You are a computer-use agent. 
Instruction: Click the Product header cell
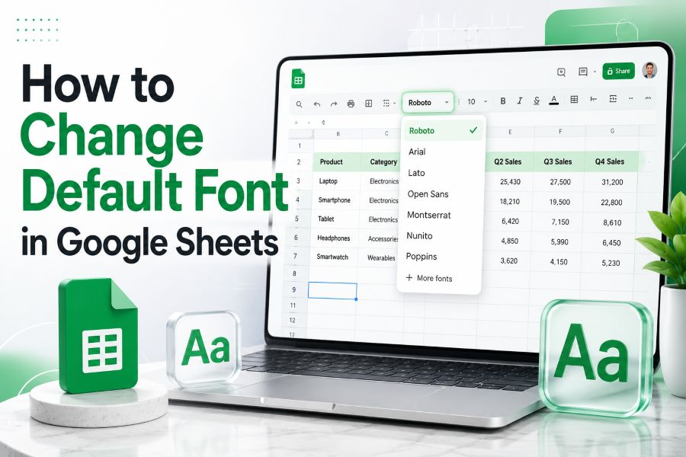[338, 161]
